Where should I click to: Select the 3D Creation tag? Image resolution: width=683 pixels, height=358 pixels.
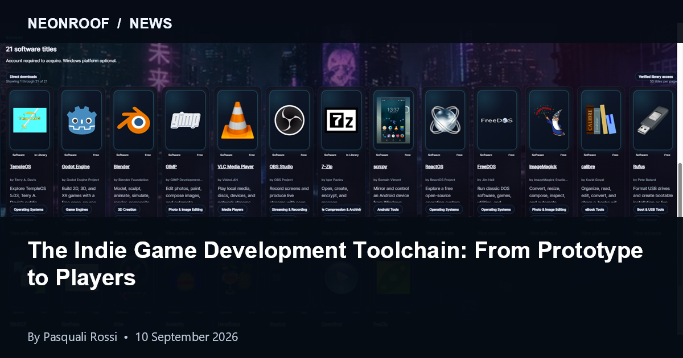(127, 209)
